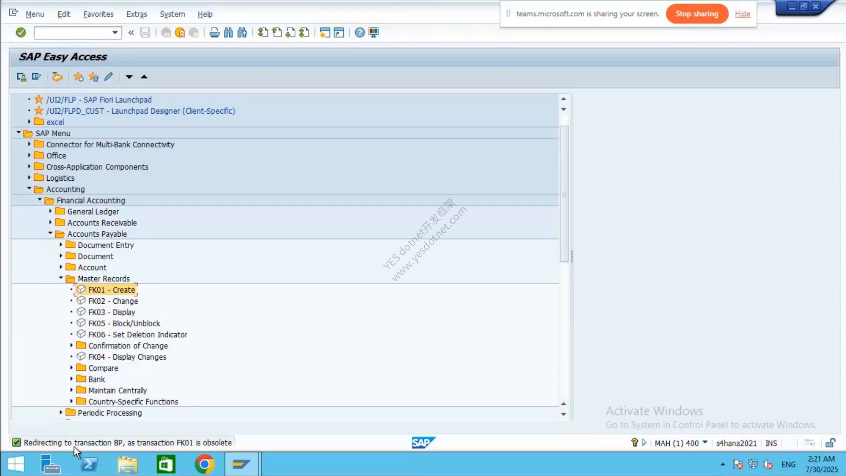Click the Change Favorites pencil icon
846x476 pixels.
[x=108, y=77]
